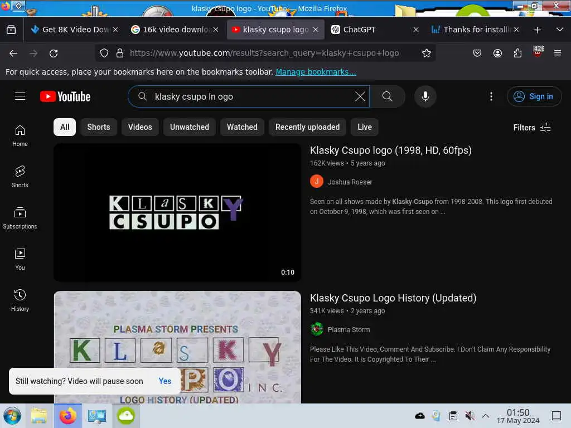Select the Live filter chip
Screen dimensions: 571x428
(x=365, y=127)
